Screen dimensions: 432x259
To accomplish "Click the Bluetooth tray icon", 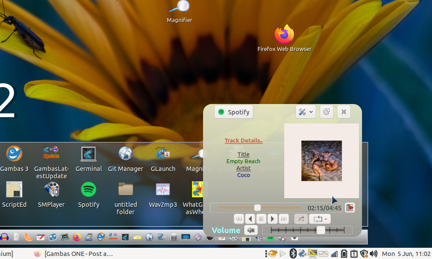I will [292, 253].
